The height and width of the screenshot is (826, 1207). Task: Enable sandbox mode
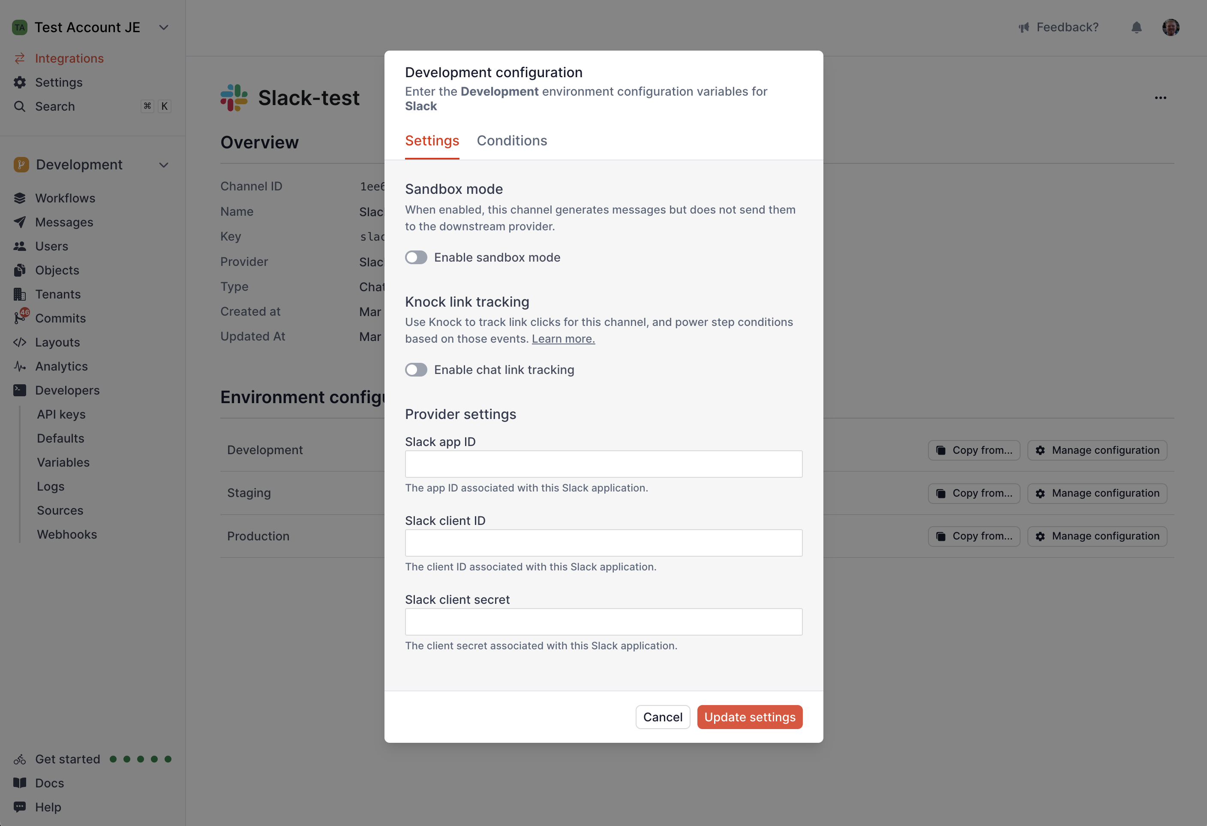coord(416,257)
